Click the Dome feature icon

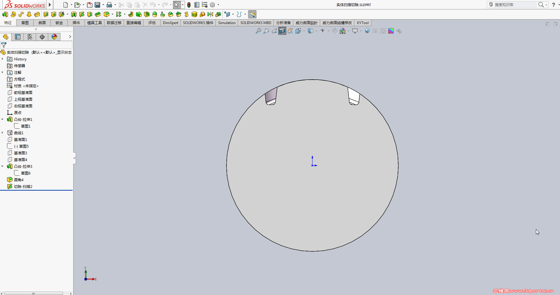[155, 14]
